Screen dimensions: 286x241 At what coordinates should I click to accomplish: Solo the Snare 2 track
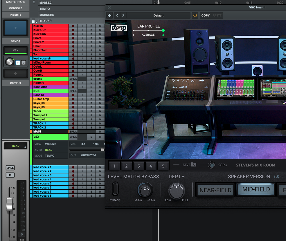[91, 42]
